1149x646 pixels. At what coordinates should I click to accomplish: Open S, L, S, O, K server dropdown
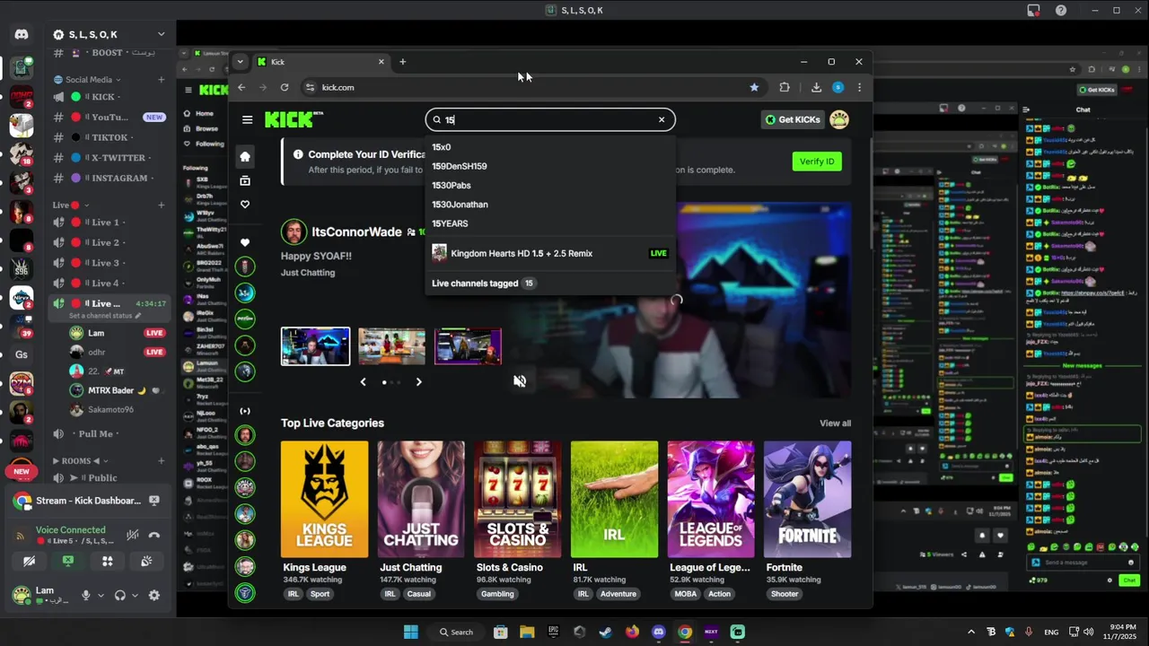(x=161, y=34)
